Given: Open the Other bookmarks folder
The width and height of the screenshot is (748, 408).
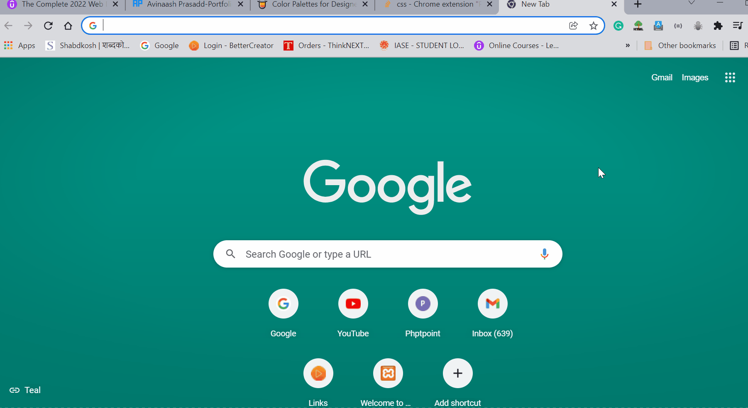Looking at the screenshot, I should (681, 46).
